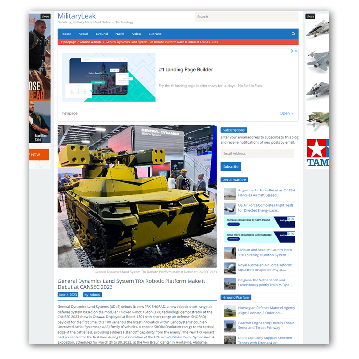The width and height of the screenshot is (359, 359).
Task: Click the landing page builder ad image
Action: click(109, 78)
